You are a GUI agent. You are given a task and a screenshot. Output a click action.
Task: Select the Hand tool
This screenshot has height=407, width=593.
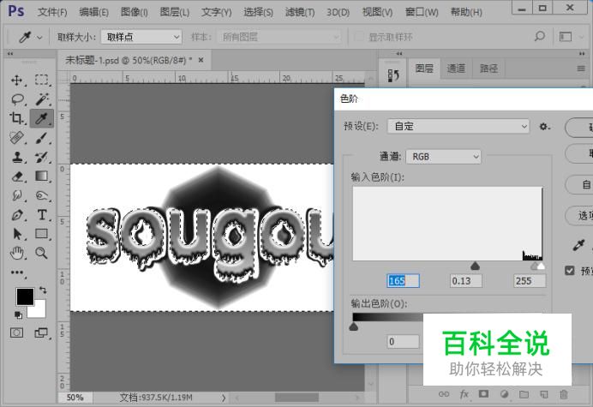tap(16, 253)
